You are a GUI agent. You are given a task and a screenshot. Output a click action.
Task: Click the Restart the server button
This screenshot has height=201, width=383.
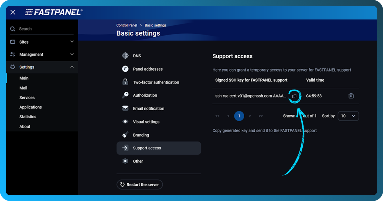140,184
